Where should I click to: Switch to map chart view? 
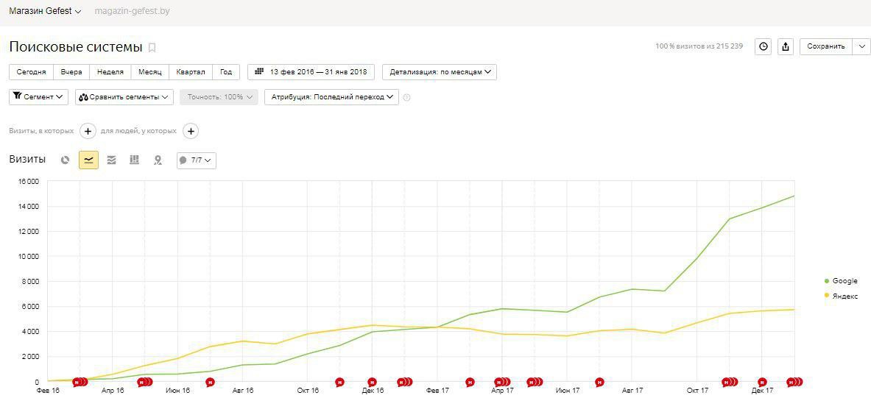[x=158, y=160]
